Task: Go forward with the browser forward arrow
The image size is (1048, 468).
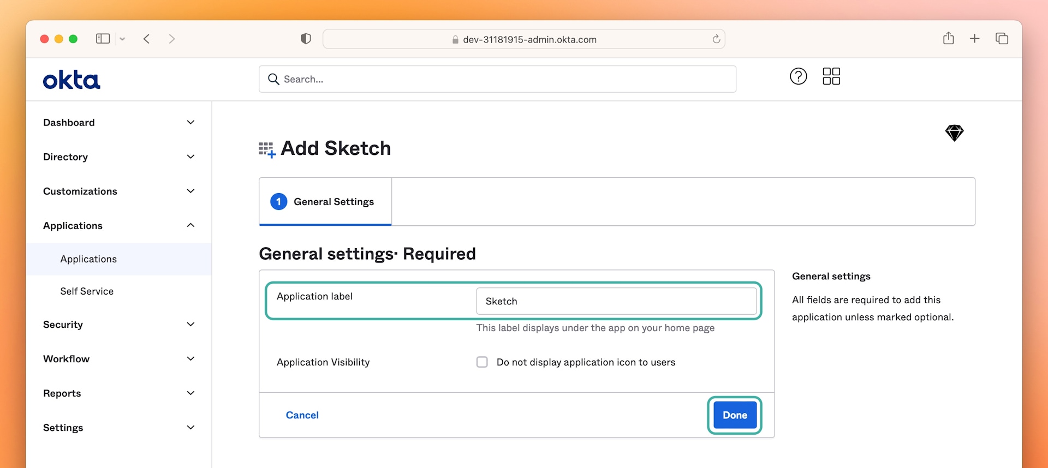Action: coord(172,39)
